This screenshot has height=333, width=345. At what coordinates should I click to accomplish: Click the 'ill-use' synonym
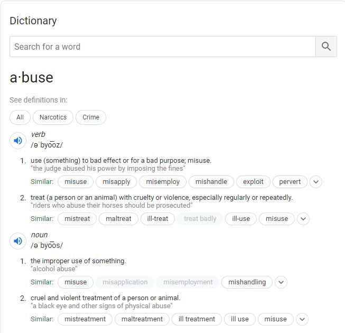pyautogui.click(x=241, y=219)
